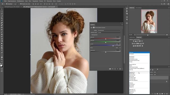Open the Файл menu
The width and height of the screenshot is (170, 95).
tap(5, 1)
